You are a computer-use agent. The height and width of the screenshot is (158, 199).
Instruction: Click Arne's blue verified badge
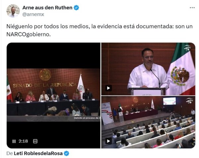tap(76, 8)
